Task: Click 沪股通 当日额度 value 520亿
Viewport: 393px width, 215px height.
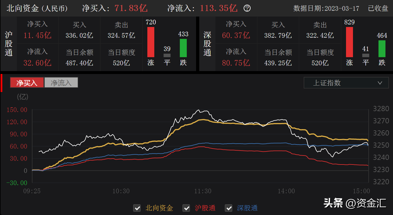Action: (x=122, y=62)
